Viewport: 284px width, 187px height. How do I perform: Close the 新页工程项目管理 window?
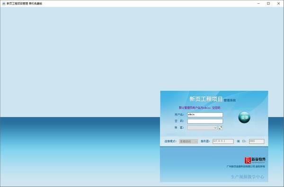coord(279,3)
